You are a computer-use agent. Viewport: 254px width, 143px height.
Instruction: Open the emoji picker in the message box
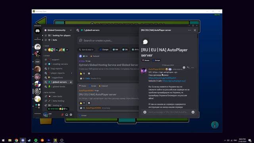pyautogui.click(x=193, y=112)
